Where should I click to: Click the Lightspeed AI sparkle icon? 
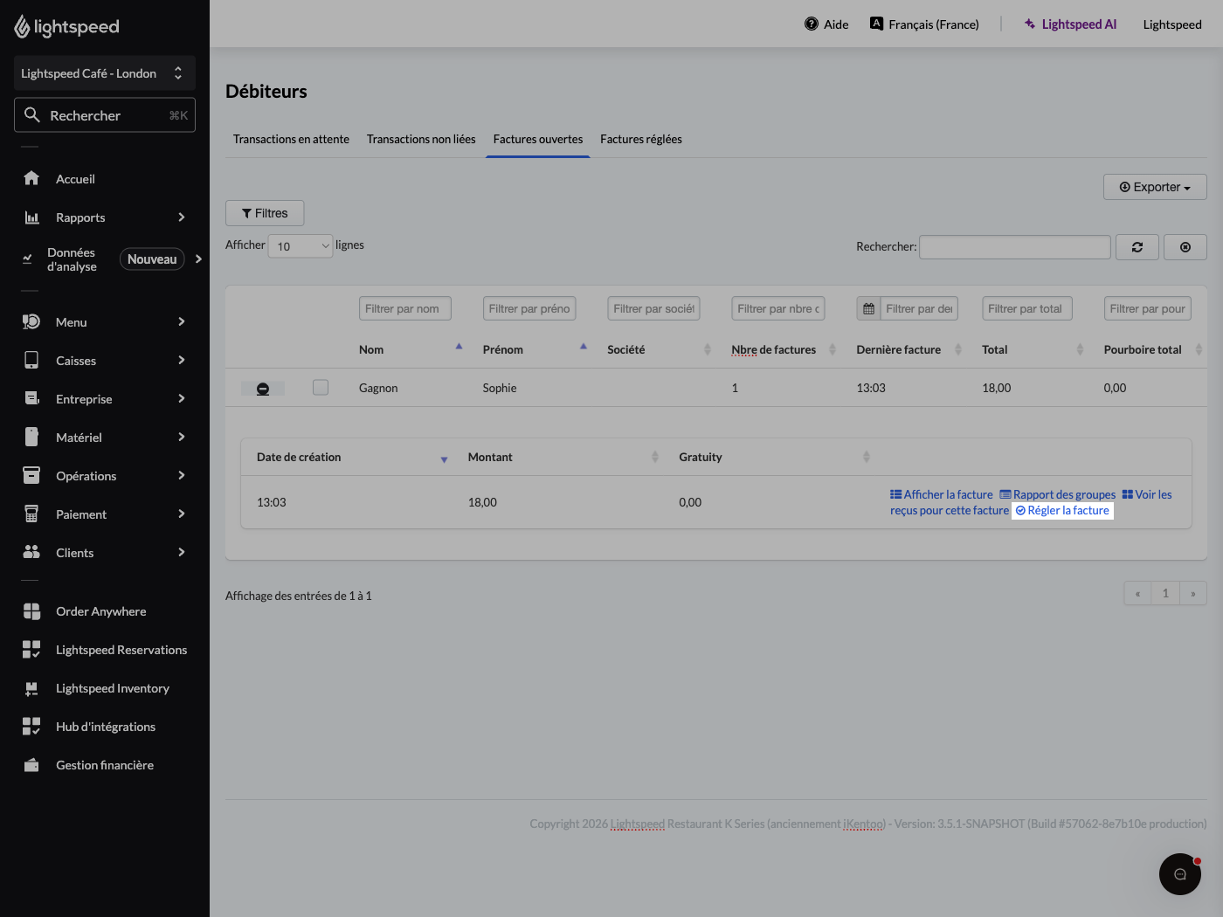point(1030,24)
